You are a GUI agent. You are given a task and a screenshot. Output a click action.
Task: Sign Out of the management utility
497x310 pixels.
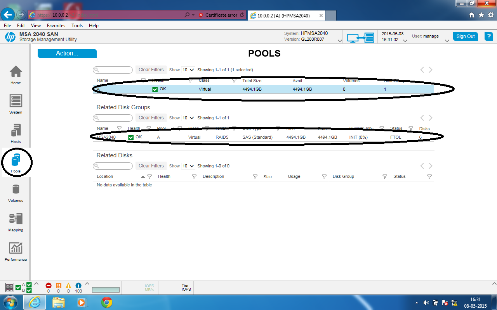click(x=465, y=36)
